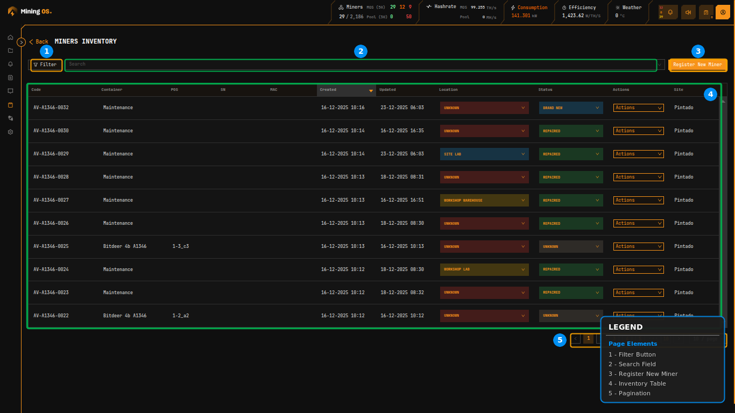Open Location dropdown showing SITE LAB

484,154
